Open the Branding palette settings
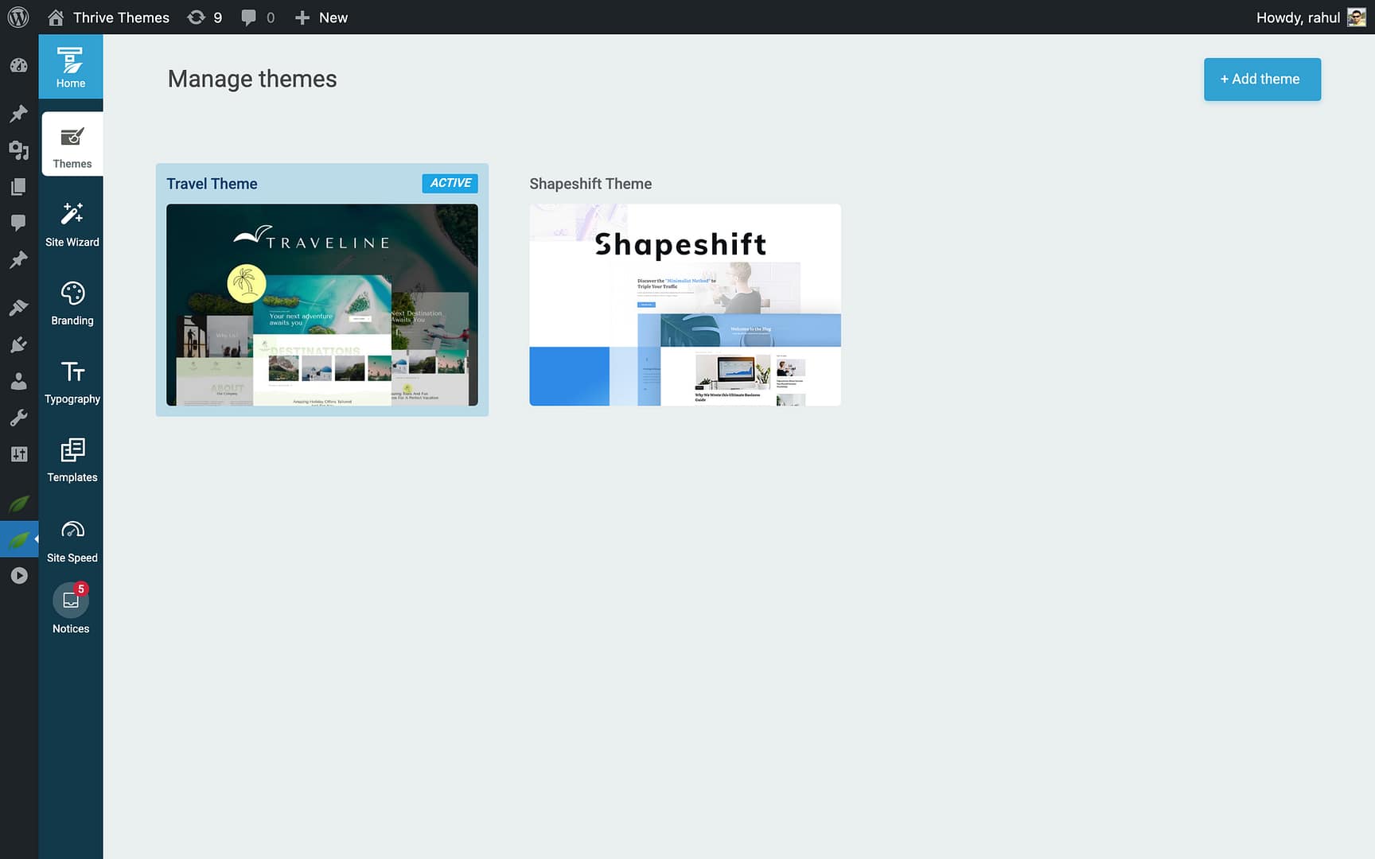The height and width of the screenshot is (859, 1375). 72,302
